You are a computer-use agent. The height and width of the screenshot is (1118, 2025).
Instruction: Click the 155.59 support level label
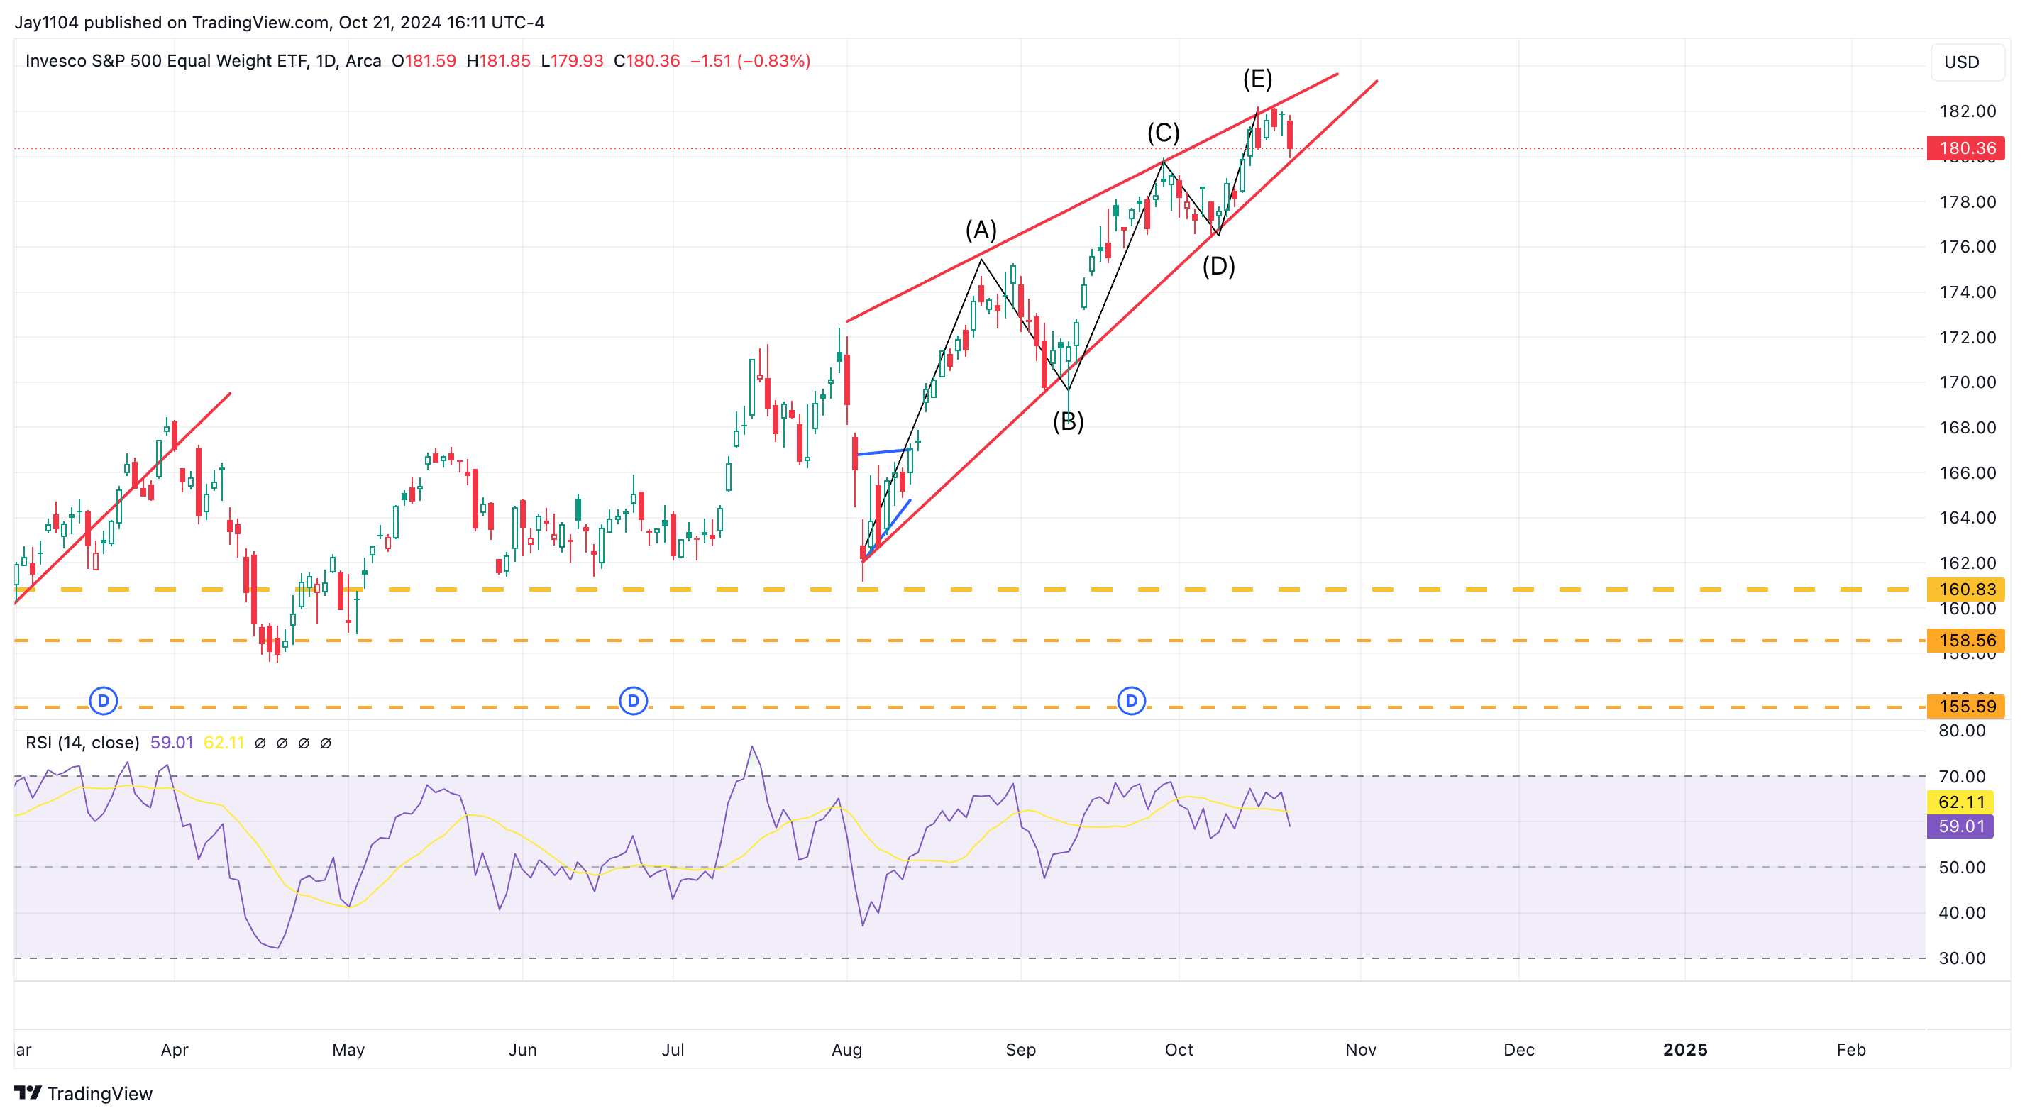tap(1966, 706)
